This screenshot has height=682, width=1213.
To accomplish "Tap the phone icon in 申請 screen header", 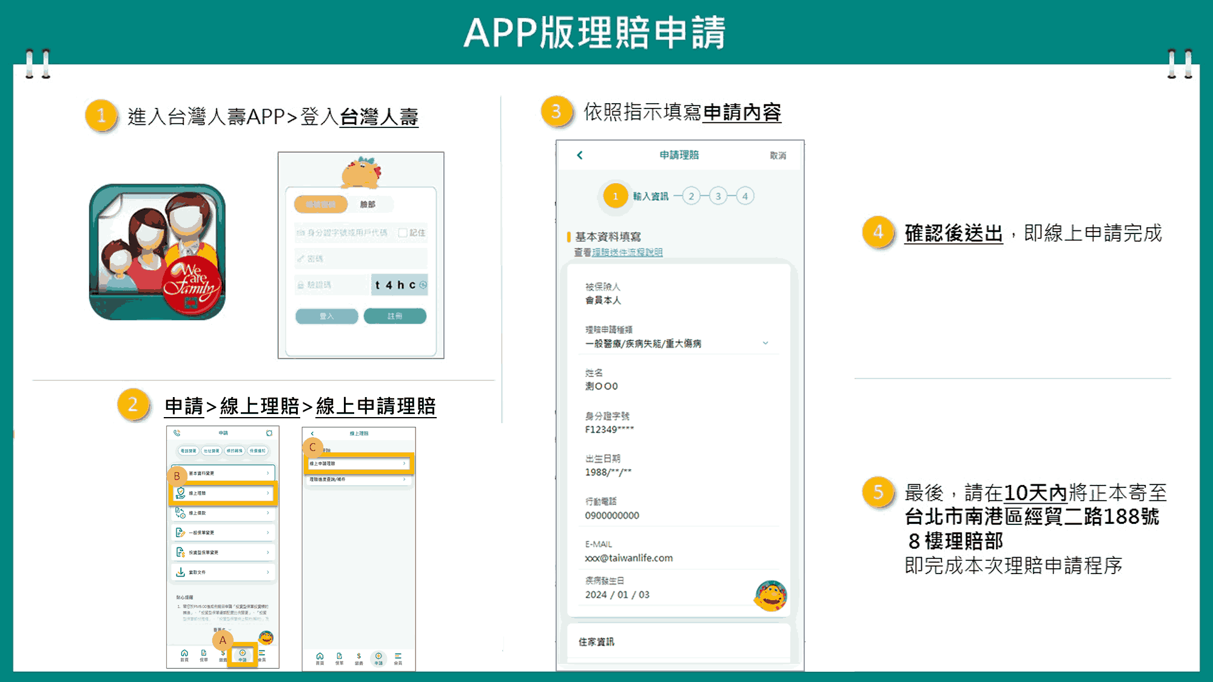I will coord(177,433).
